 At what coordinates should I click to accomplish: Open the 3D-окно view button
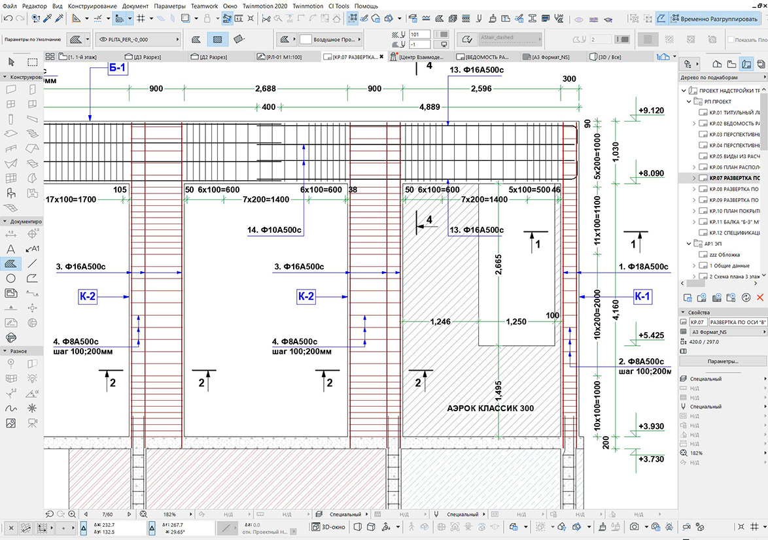click(328, 528)
